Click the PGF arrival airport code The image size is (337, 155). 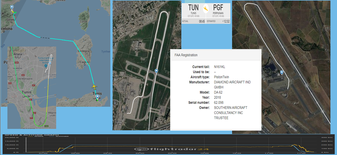[x=218, y=7]
